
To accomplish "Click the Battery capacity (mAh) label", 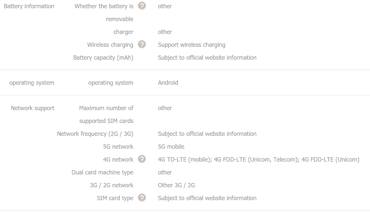I will point(103,58).
